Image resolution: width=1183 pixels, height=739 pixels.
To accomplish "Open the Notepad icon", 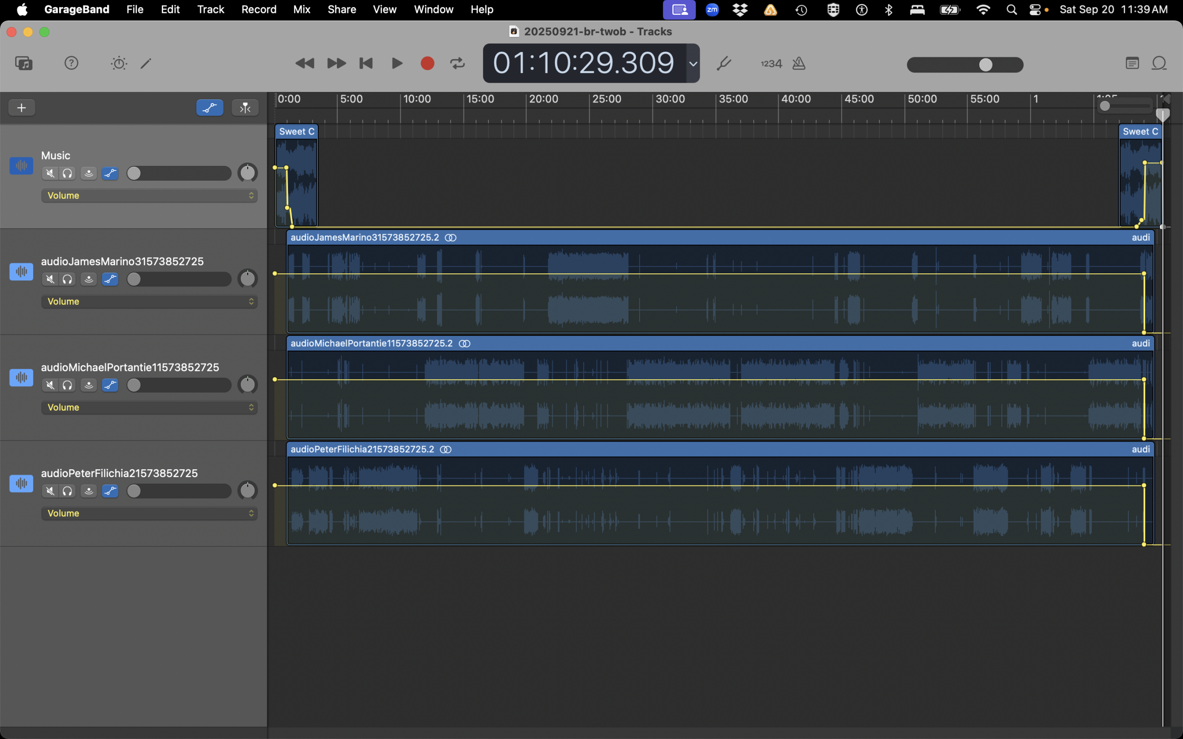I will 1132,63.
